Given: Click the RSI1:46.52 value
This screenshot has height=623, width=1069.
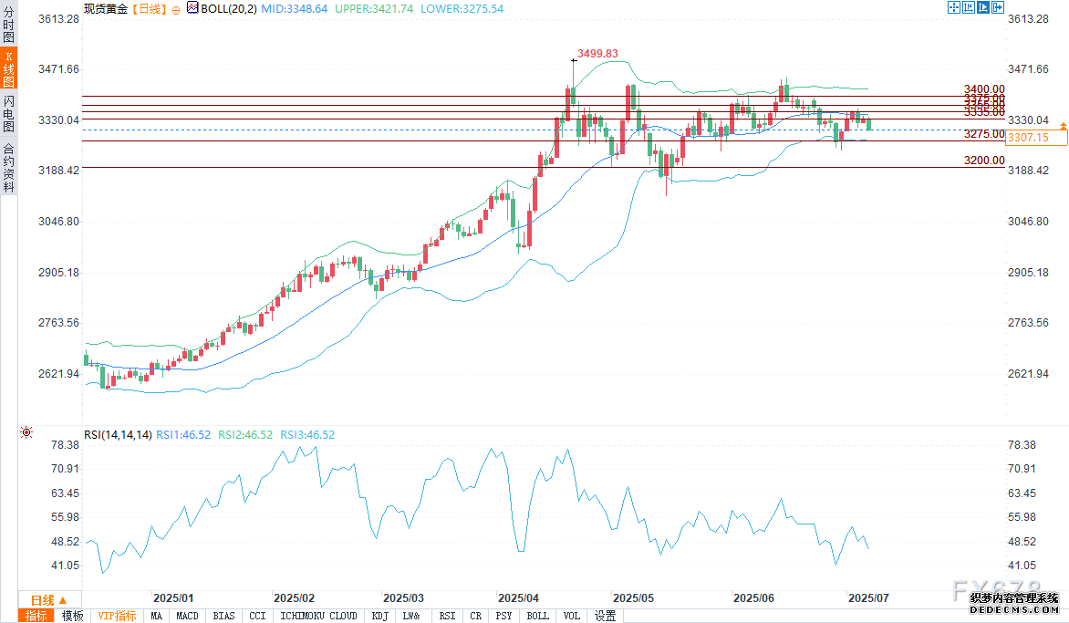Looking at the screenshot, I should [183, 435].
